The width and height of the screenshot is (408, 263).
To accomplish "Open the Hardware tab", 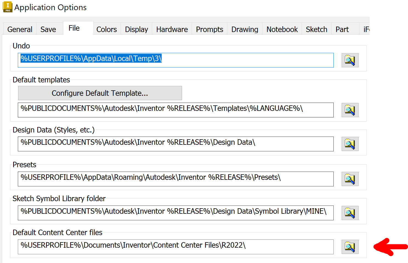I will coord(172,29).
